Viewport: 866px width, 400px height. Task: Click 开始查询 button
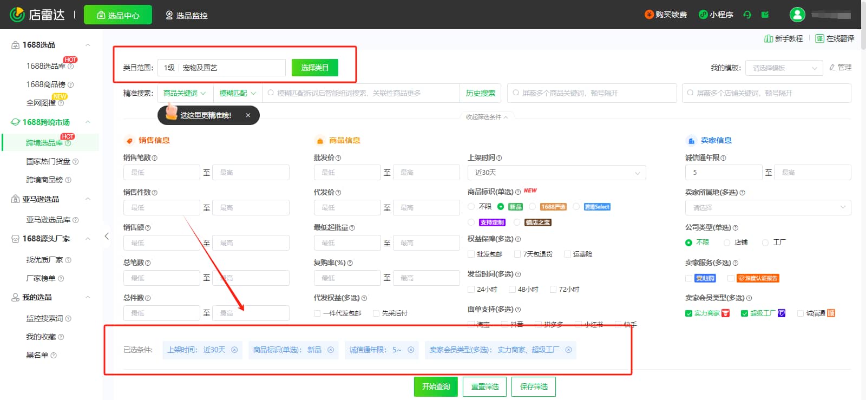coord(436,386)
